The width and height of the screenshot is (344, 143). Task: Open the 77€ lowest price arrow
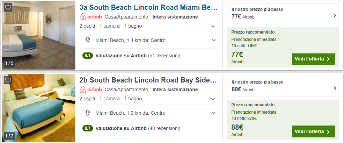point(335,15)
